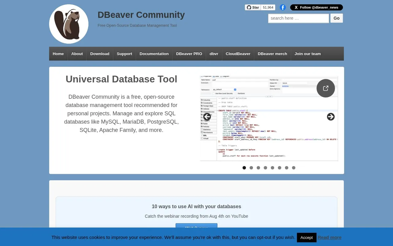This screenshot has height=246, width=393.
Task: Open the dbvr menu item
Action: 214,54
